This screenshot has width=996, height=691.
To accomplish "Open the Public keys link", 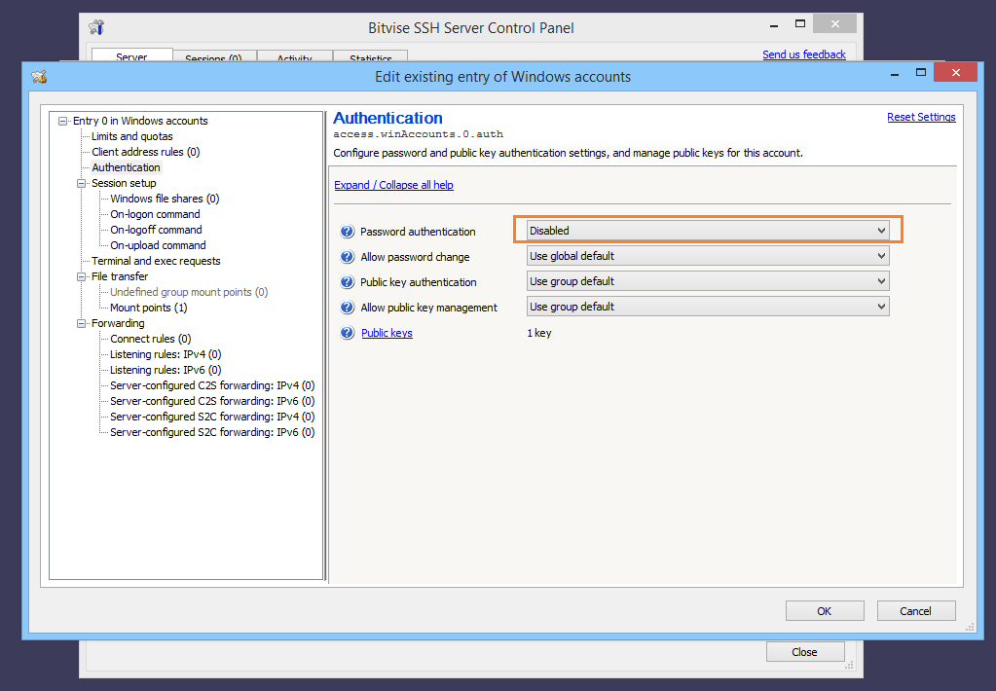I will coord(387,333).
